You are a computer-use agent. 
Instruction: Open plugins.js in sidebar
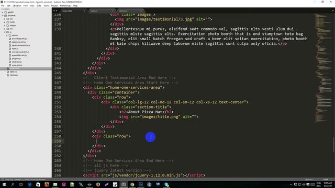click(16, 58)
